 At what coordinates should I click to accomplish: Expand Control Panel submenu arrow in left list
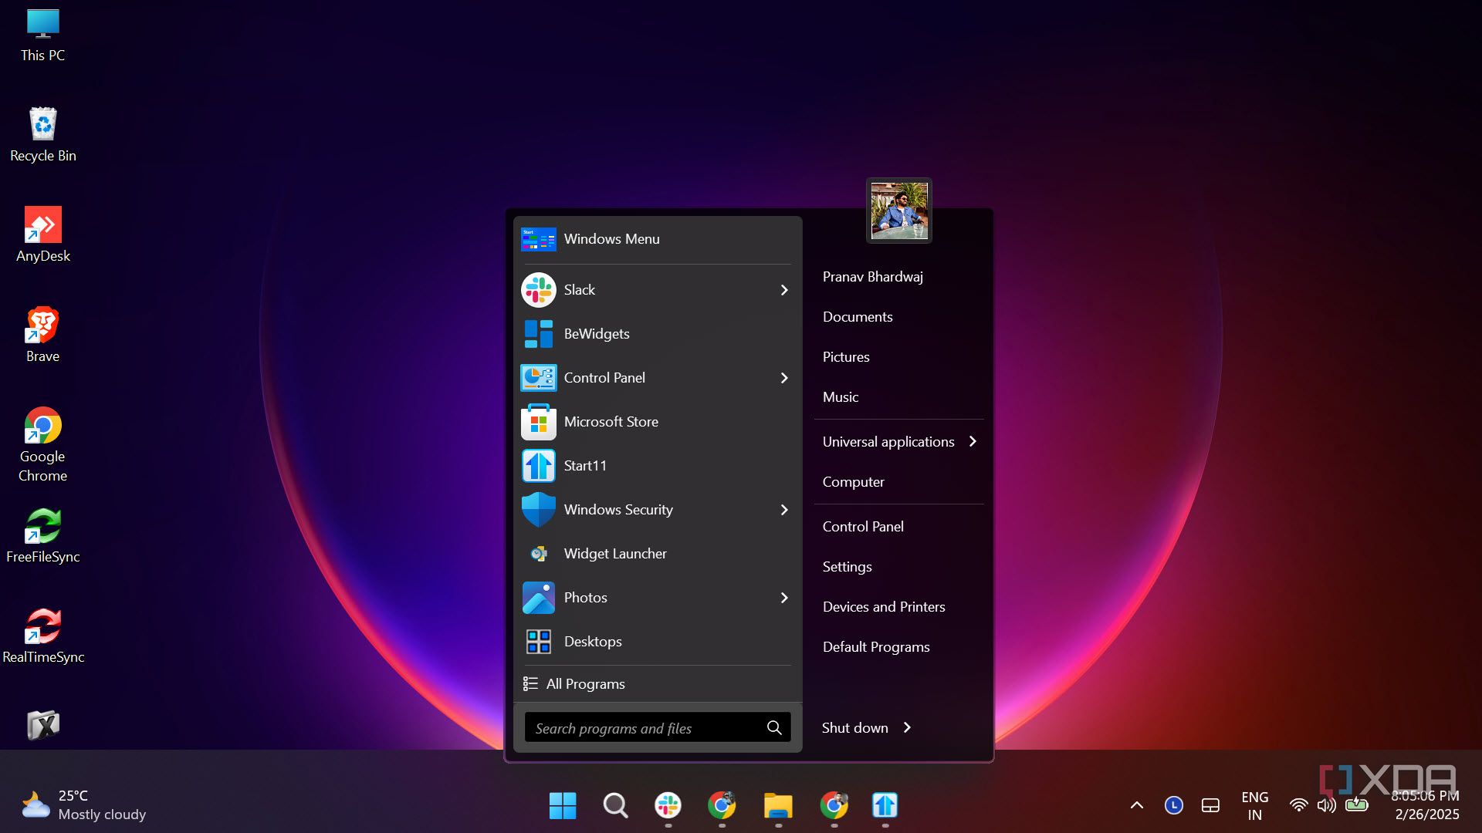(784, 378)
